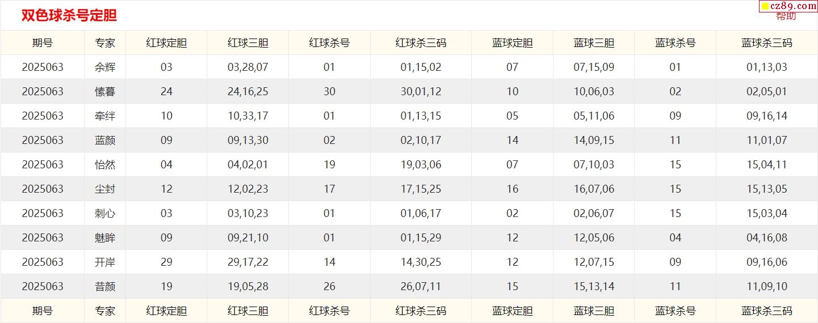Click red kill codes 26,07,11
Screen dimensions: 818x323
click(421, 286)
